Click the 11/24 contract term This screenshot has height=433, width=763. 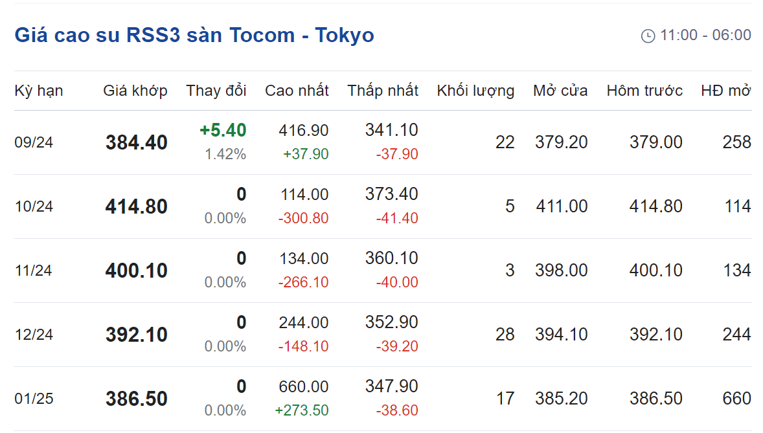pyautogui.click(x=34, y=271)
